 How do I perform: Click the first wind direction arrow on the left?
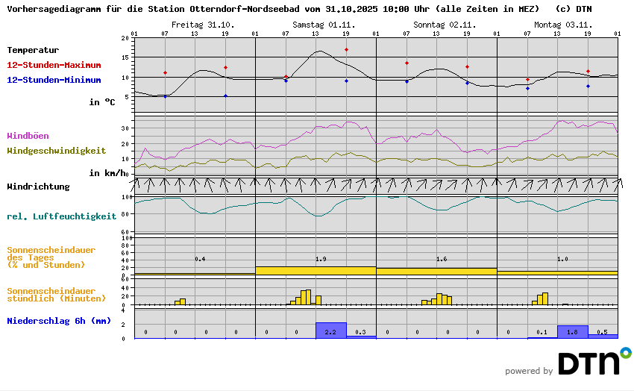point(139,183)
